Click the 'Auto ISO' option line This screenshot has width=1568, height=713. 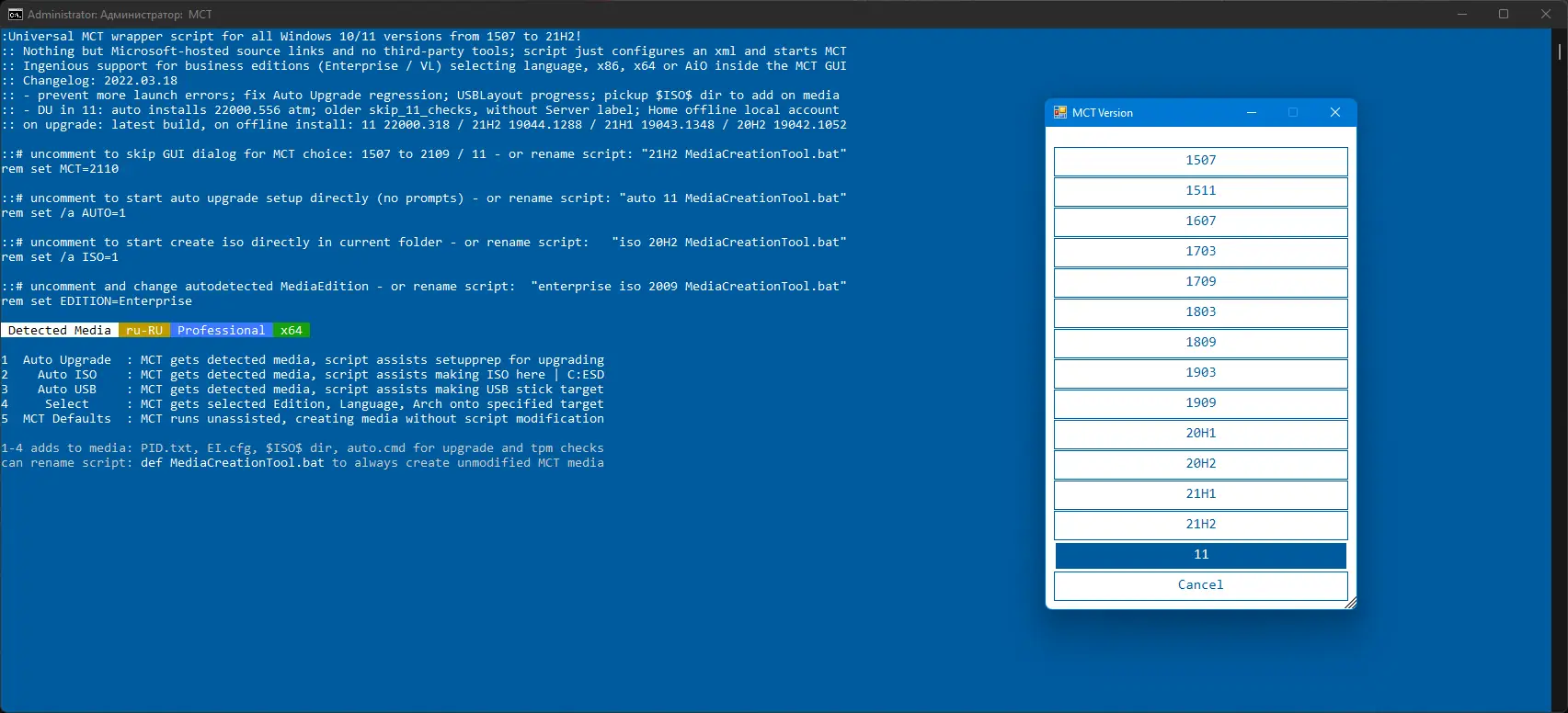tap(303, 375)
